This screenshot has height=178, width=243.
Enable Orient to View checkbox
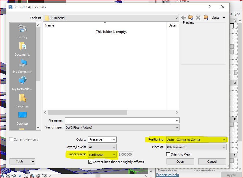[168, 154]
